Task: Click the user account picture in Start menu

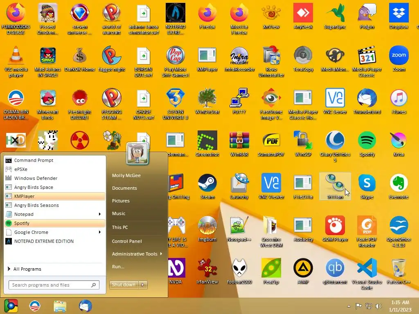Action: pyautogui.click(x=137, y=153)
